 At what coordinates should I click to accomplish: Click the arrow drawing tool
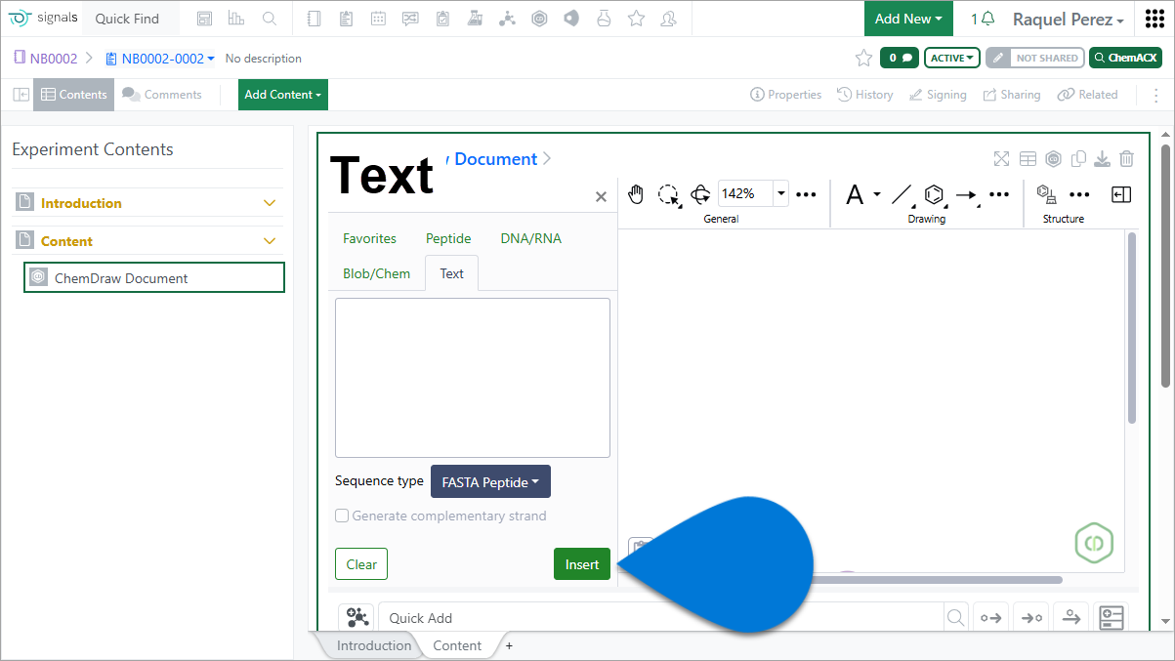point(966,194)
